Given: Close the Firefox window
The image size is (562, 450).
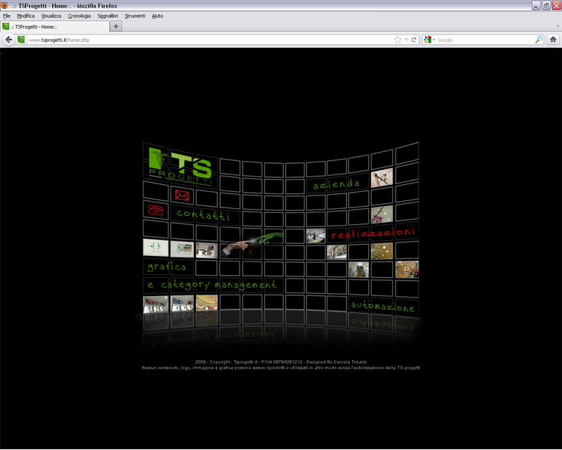Looking at the screenshot, I should pos(556,6).
